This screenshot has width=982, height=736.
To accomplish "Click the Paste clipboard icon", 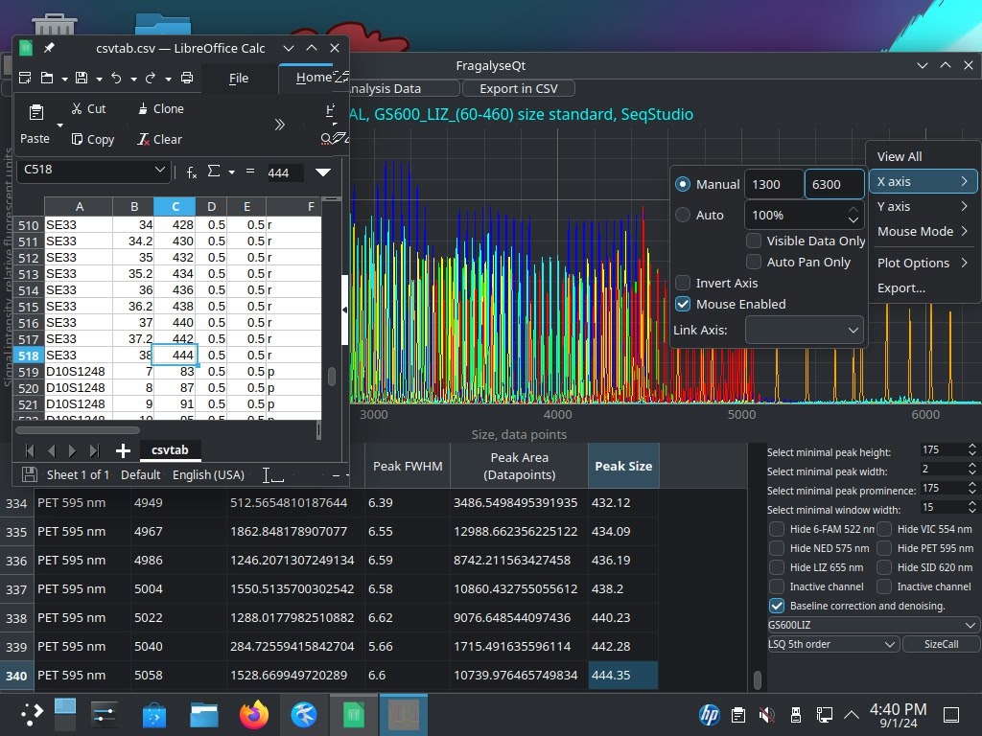I will [36, 113].
